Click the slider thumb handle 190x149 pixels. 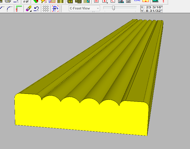pyautogui.click(x=113, y=8)
